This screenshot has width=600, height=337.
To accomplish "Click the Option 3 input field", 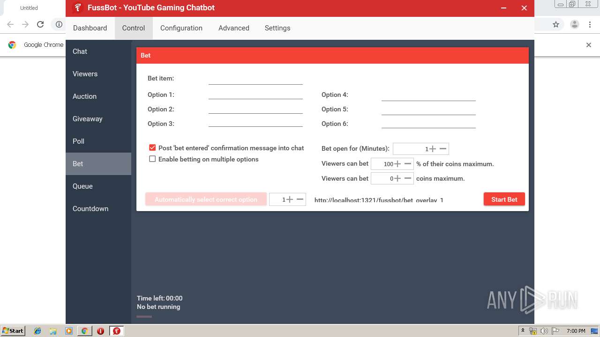I will pos(255,123).
